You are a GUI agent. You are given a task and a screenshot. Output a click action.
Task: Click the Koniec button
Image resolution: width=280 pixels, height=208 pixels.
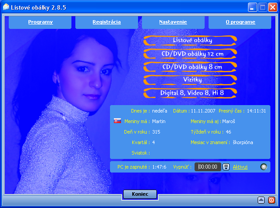coord(140,194)
